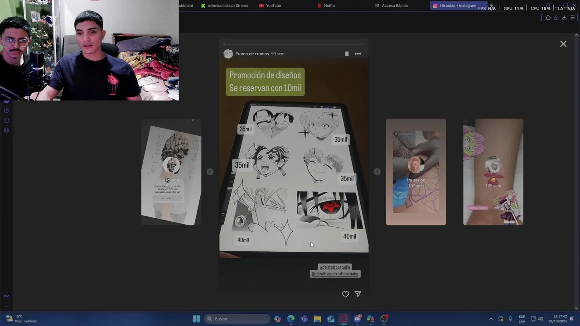
Task: Open the Promo de cromos profile avatar
Action: 228,54
